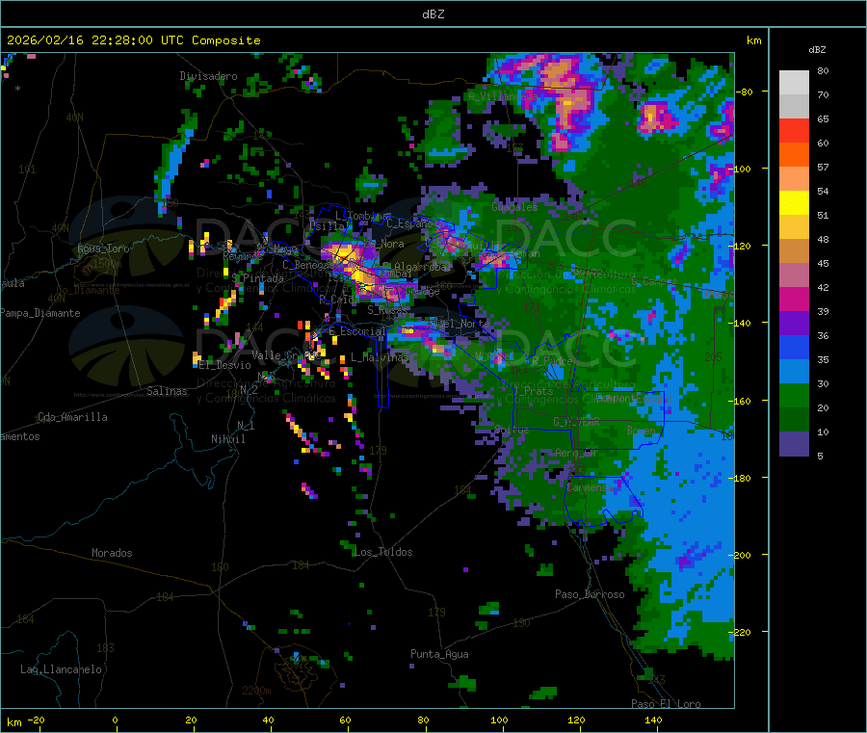Click the 'Bowen' place label
The width and height of the screenshot is (867, 733).
[x=641, y=430]
